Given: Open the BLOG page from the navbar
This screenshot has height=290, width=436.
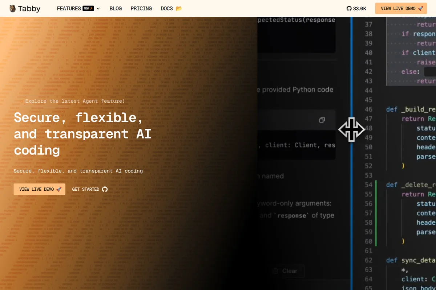Looking at the screenshot, I should (116, 8).
